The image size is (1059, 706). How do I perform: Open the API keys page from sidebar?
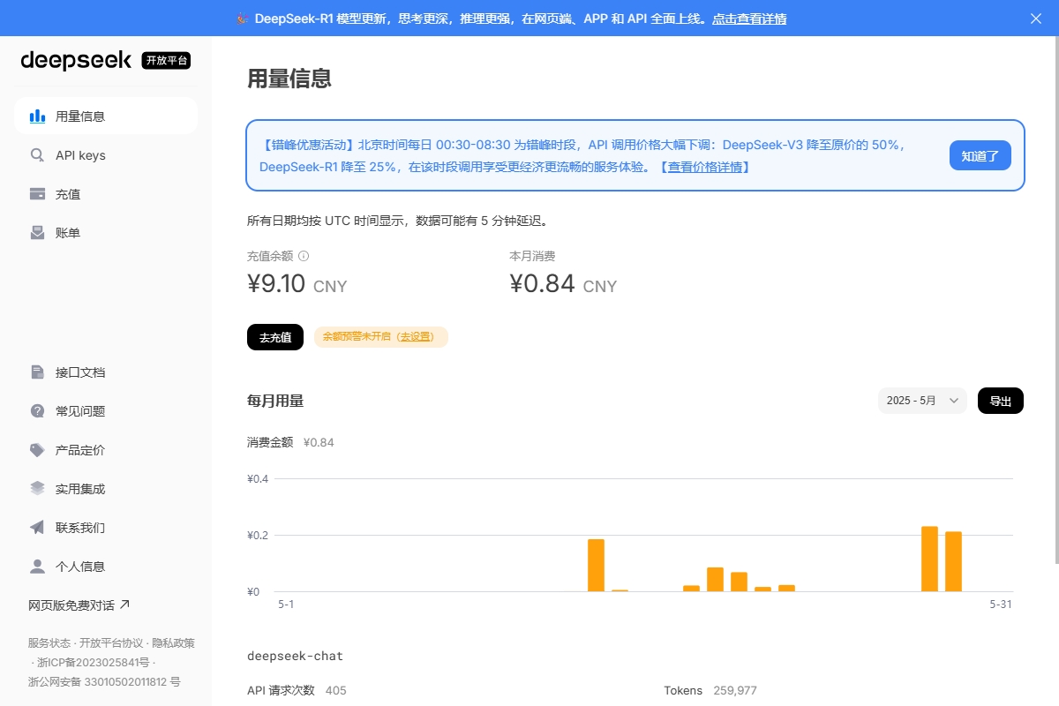(x=37, y=154)
